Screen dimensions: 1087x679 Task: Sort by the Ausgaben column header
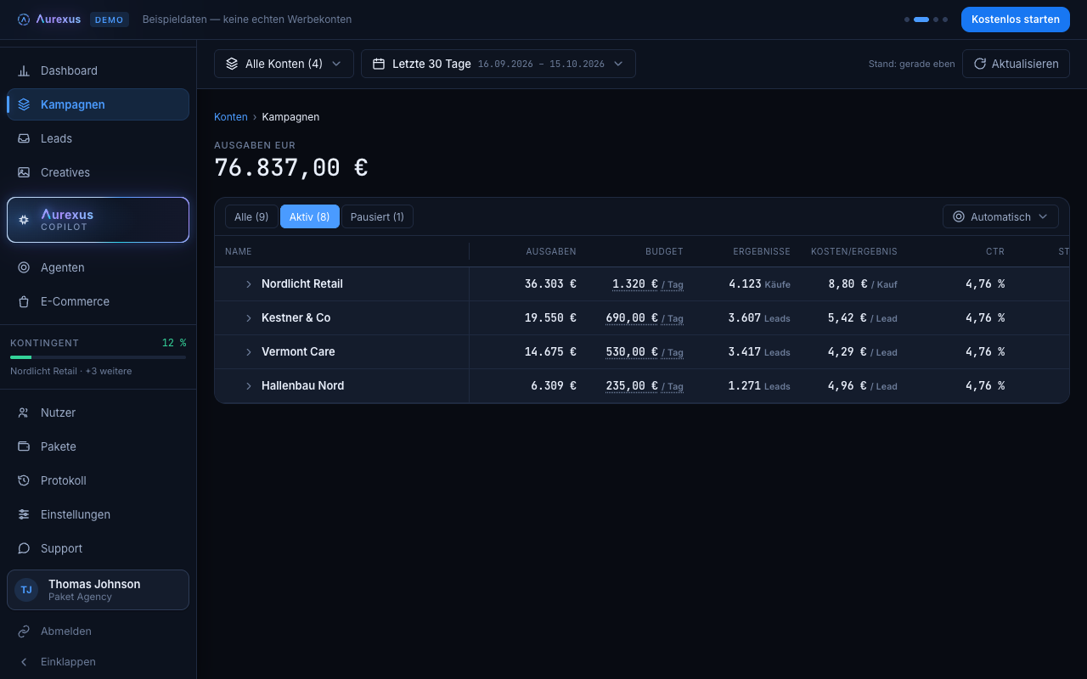(x=551, y=251)
